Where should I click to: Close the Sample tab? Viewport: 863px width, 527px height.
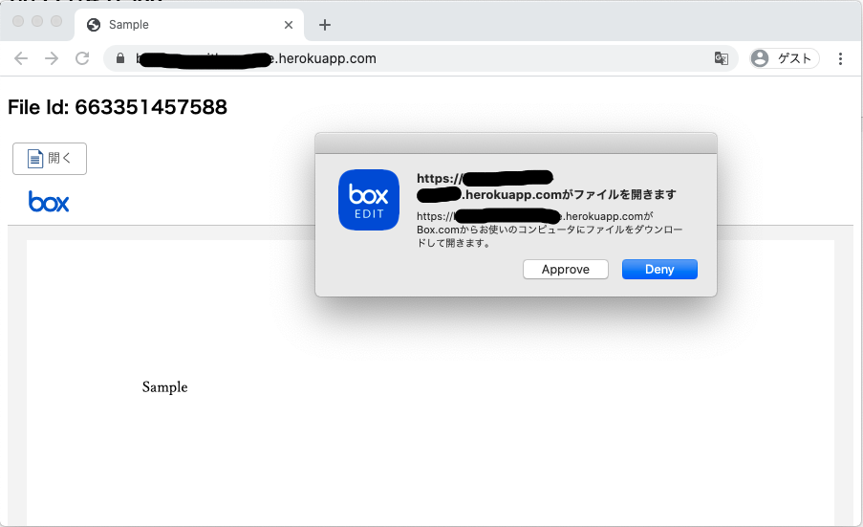click(x=289, y=25)
